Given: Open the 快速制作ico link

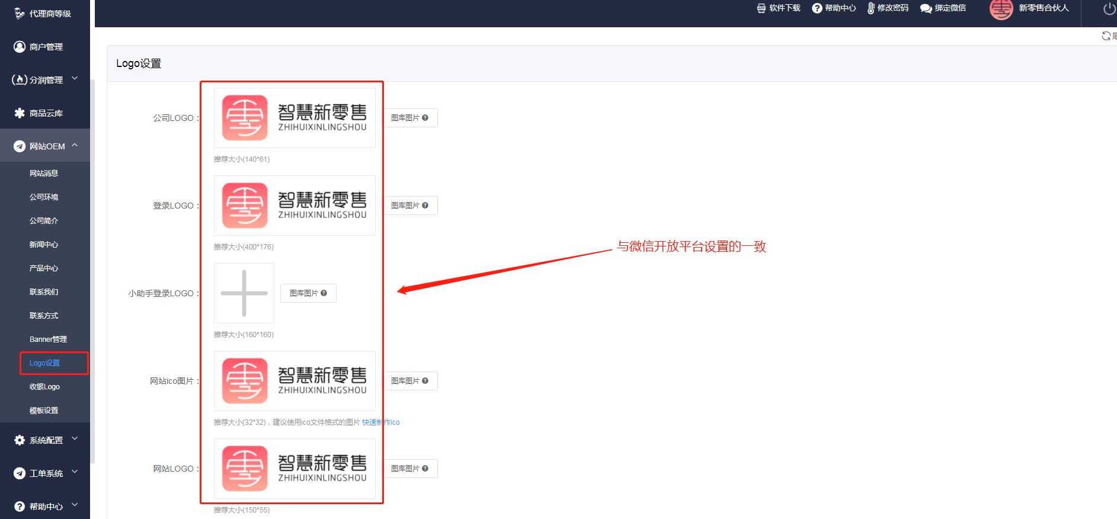Looking at the screenshot, I should pos(381,422).
